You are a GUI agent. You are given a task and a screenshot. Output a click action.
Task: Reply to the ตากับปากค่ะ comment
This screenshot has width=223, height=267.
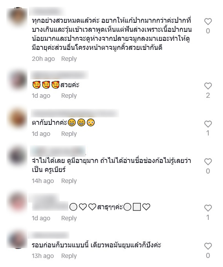tap(69, 134)
